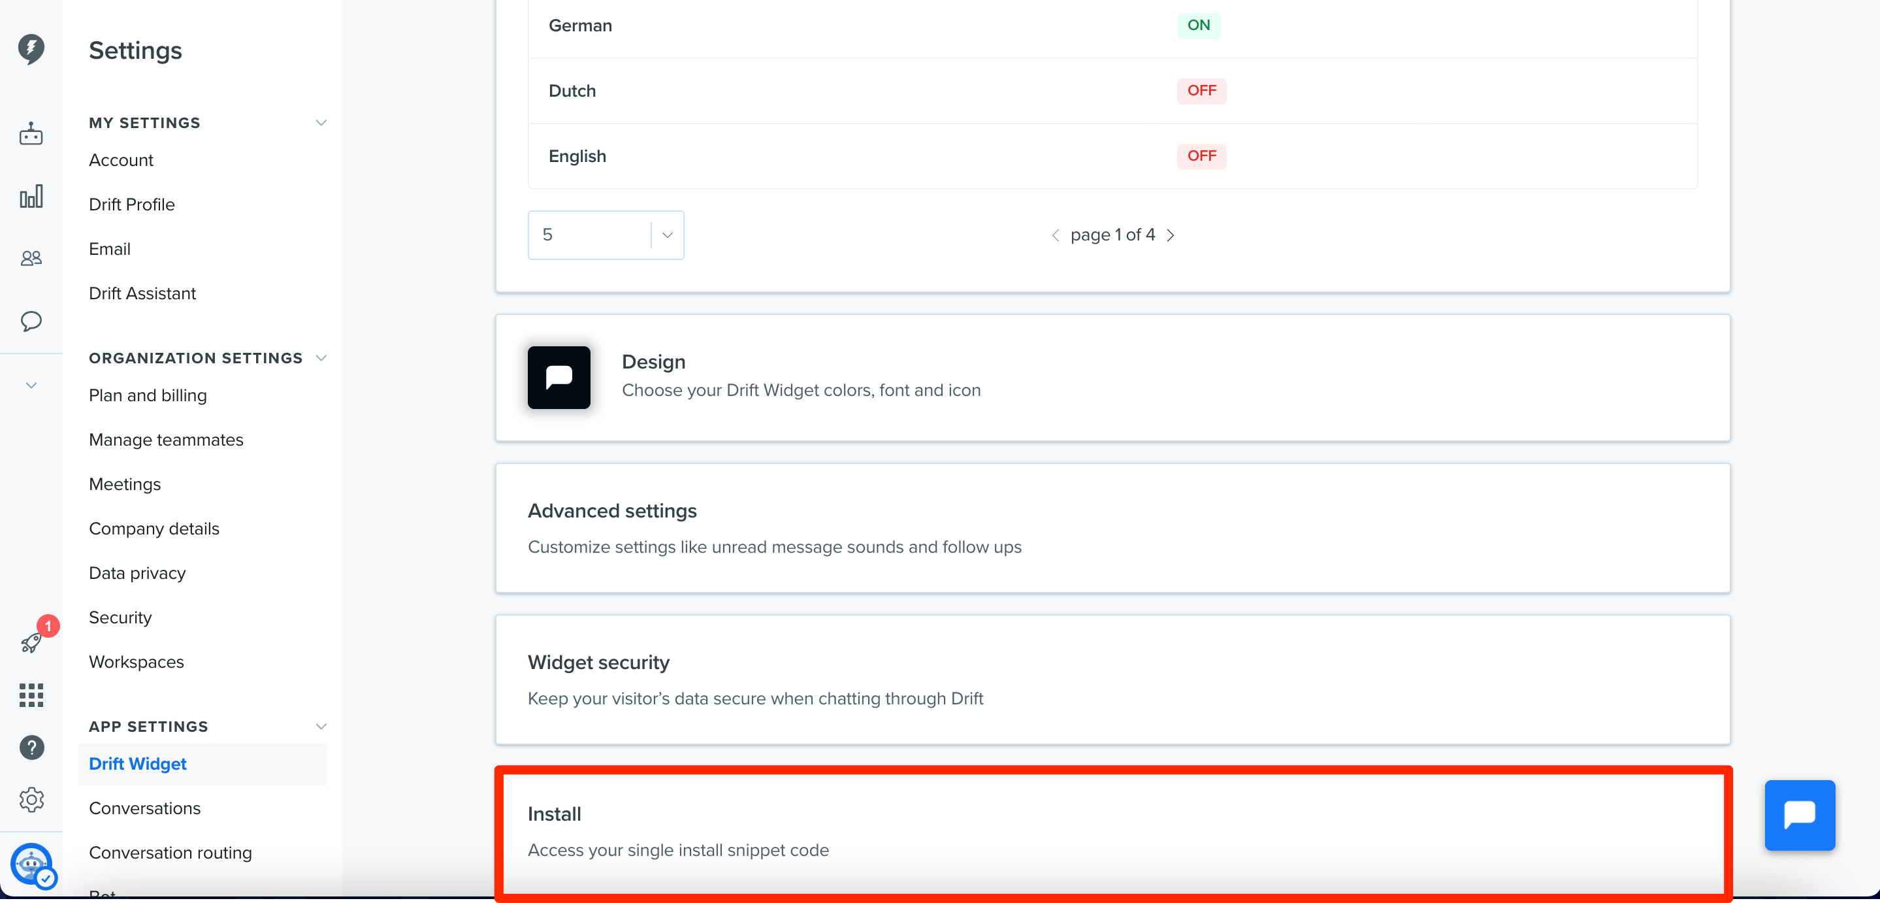Select the Playbooks bot icon in sidebar

pos(31,133)
